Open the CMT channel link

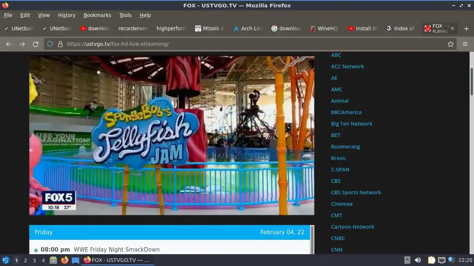click(336, 215)
